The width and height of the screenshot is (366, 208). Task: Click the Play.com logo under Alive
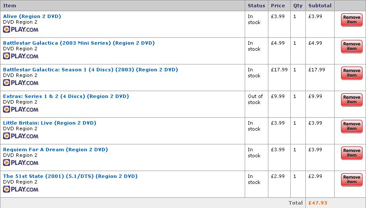pos(21,29)
